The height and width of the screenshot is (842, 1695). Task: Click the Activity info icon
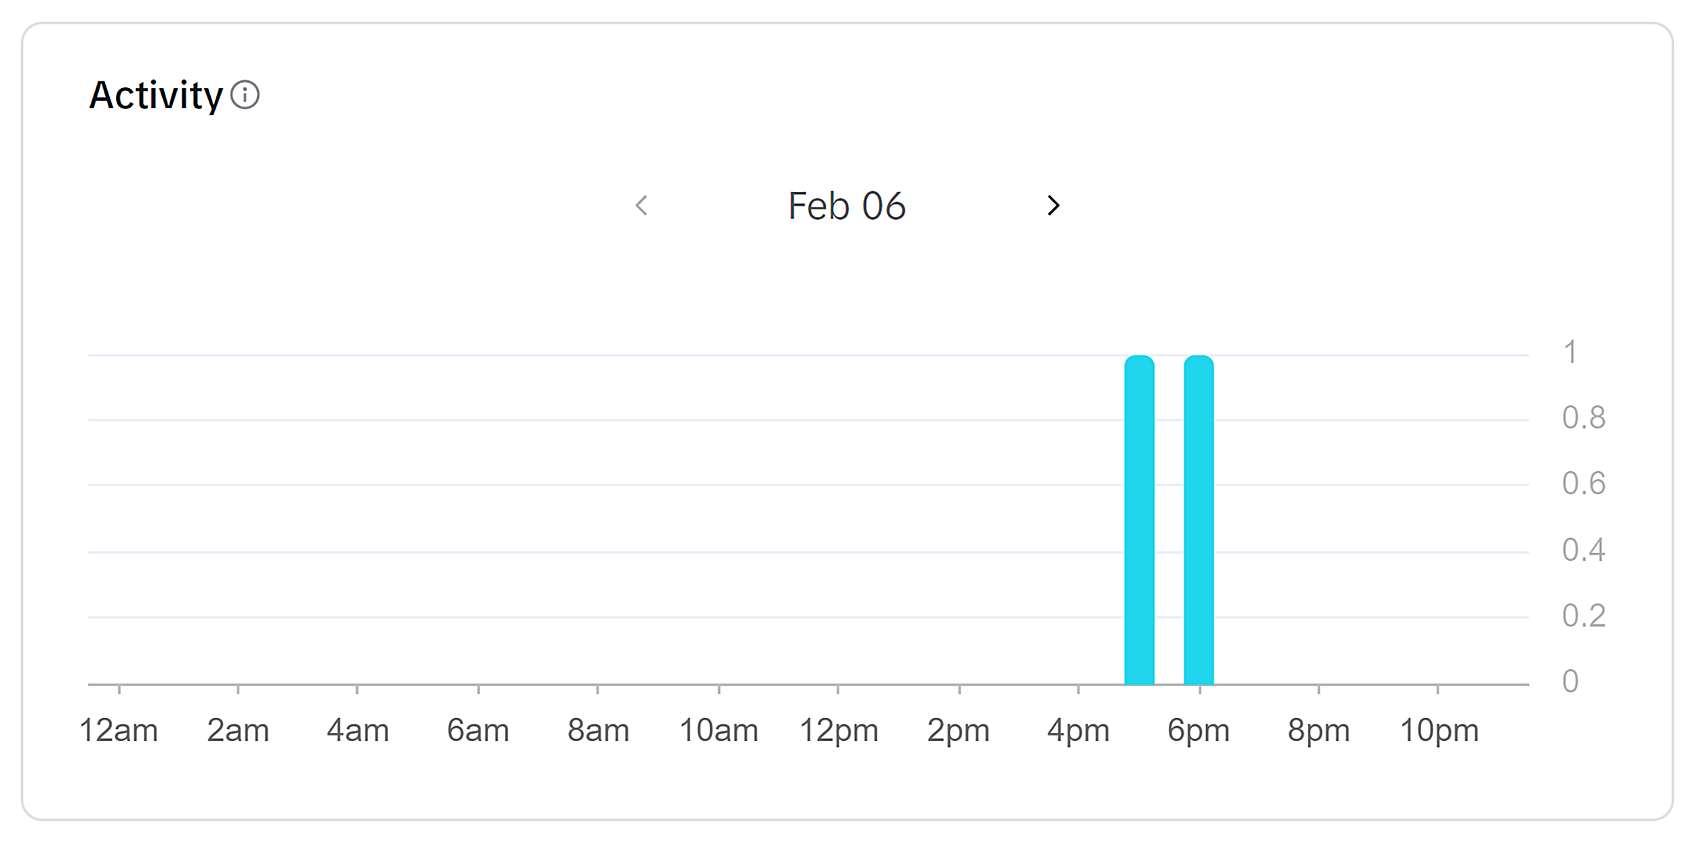[x=245, y=95]
